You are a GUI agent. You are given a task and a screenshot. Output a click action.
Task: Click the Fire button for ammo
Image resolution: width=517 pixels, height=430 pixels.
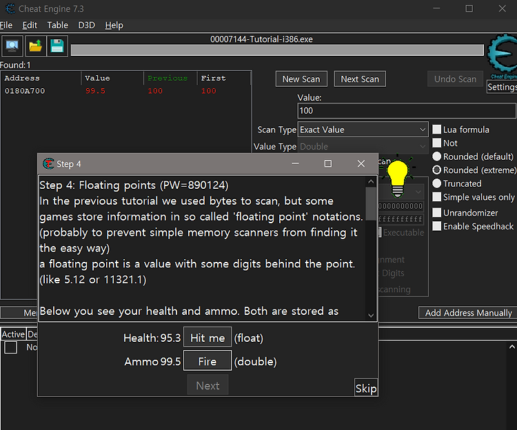(207, 362)
